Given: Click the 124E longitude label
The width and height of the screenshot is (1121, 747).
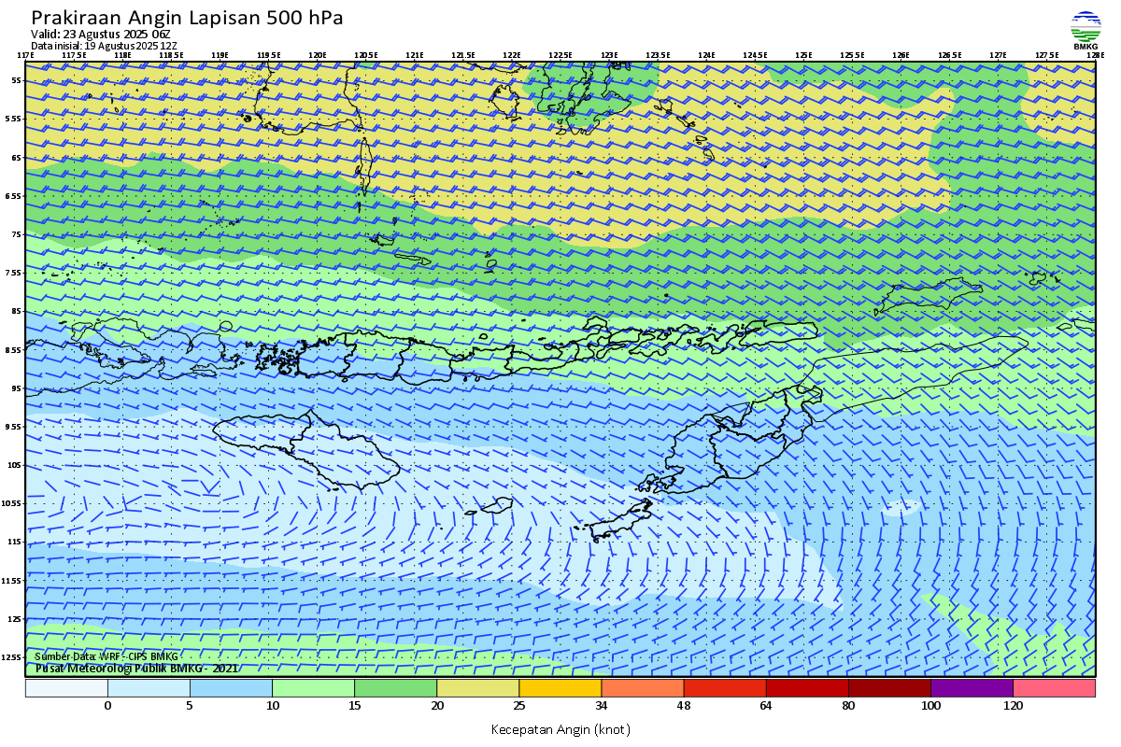Looking at the screenshot, I should tap(706, 55).
